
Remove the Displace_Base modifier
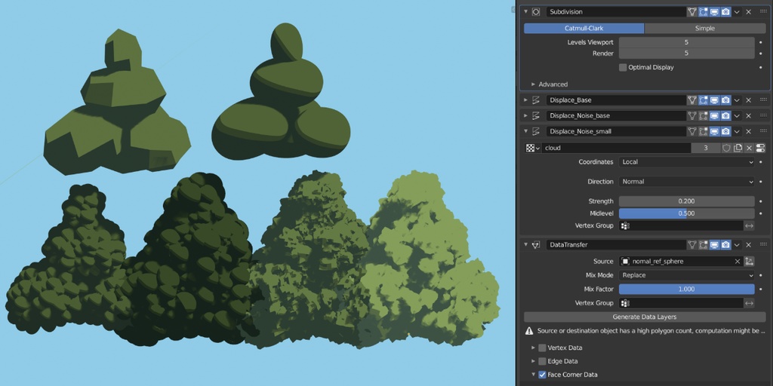[748, 100]
